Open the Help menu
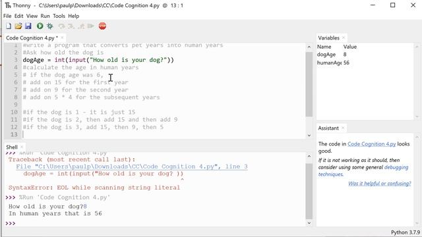Viewport: 422px width, 237px height. click(x=74, y=16)
